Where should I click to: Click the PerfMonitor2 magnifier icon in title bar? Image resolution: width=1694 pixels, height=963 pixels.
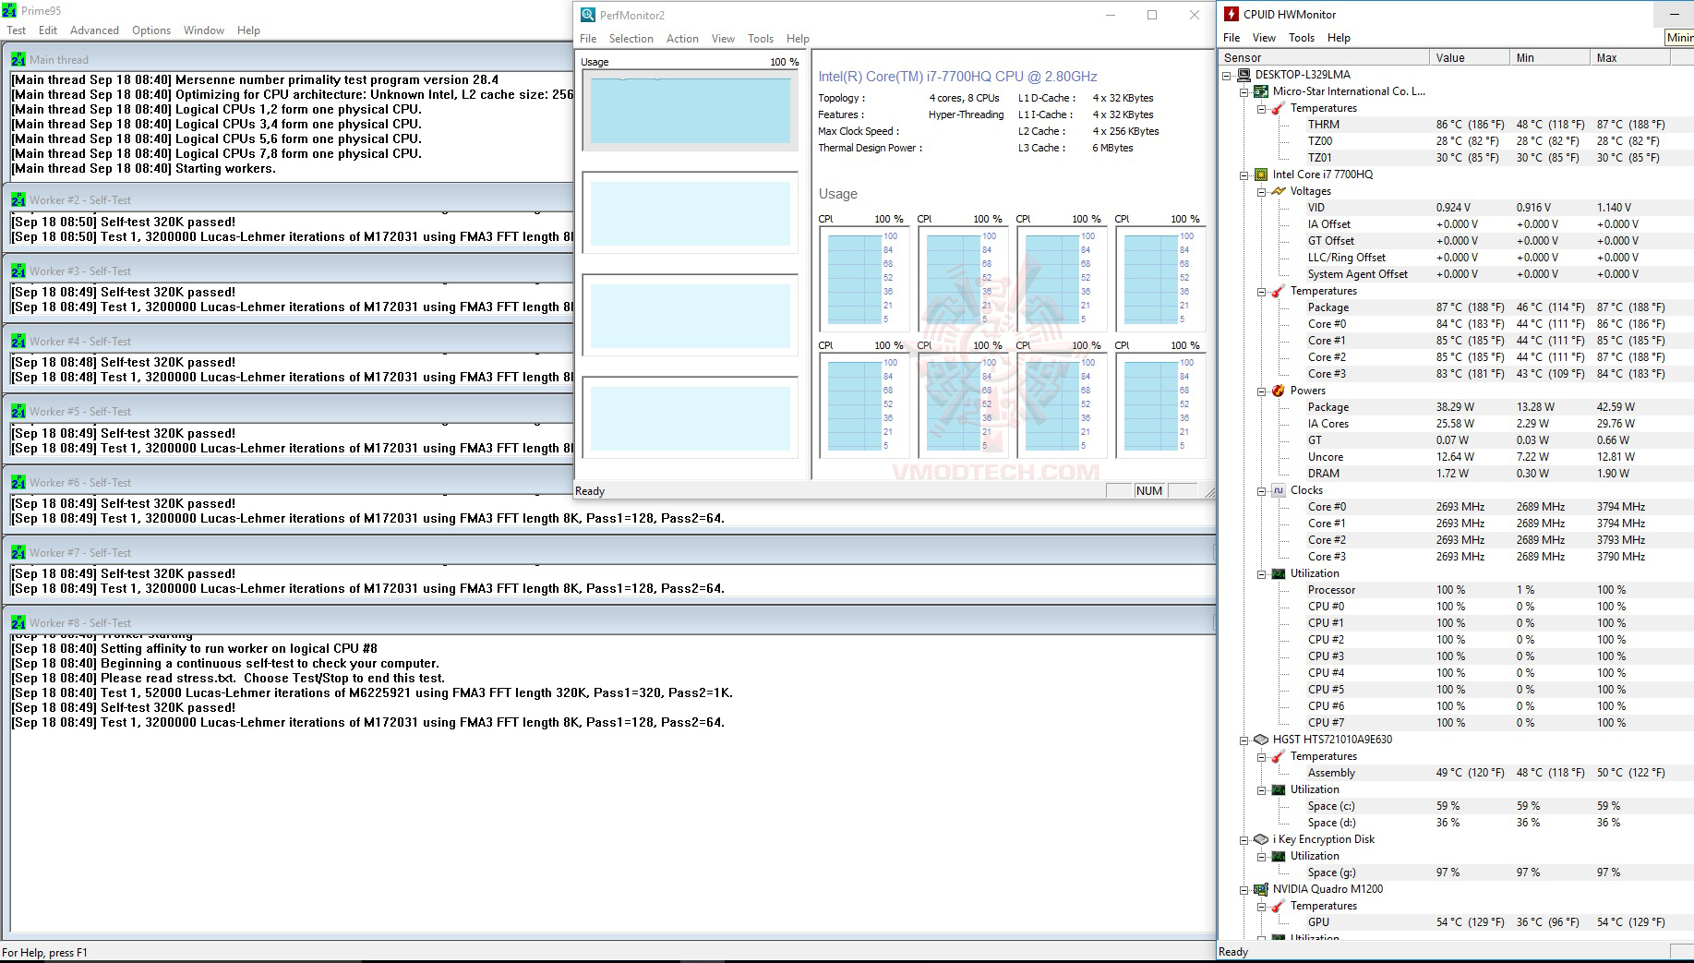point(588,15)
